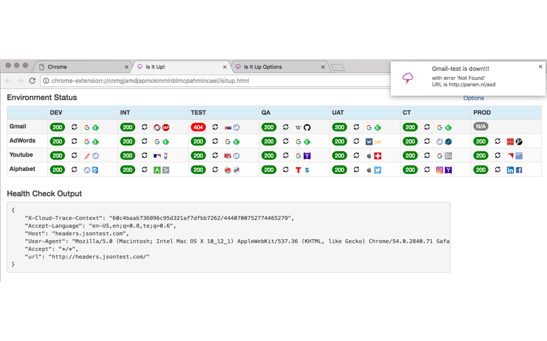Refresh the Youtube QA environment status

286,156
